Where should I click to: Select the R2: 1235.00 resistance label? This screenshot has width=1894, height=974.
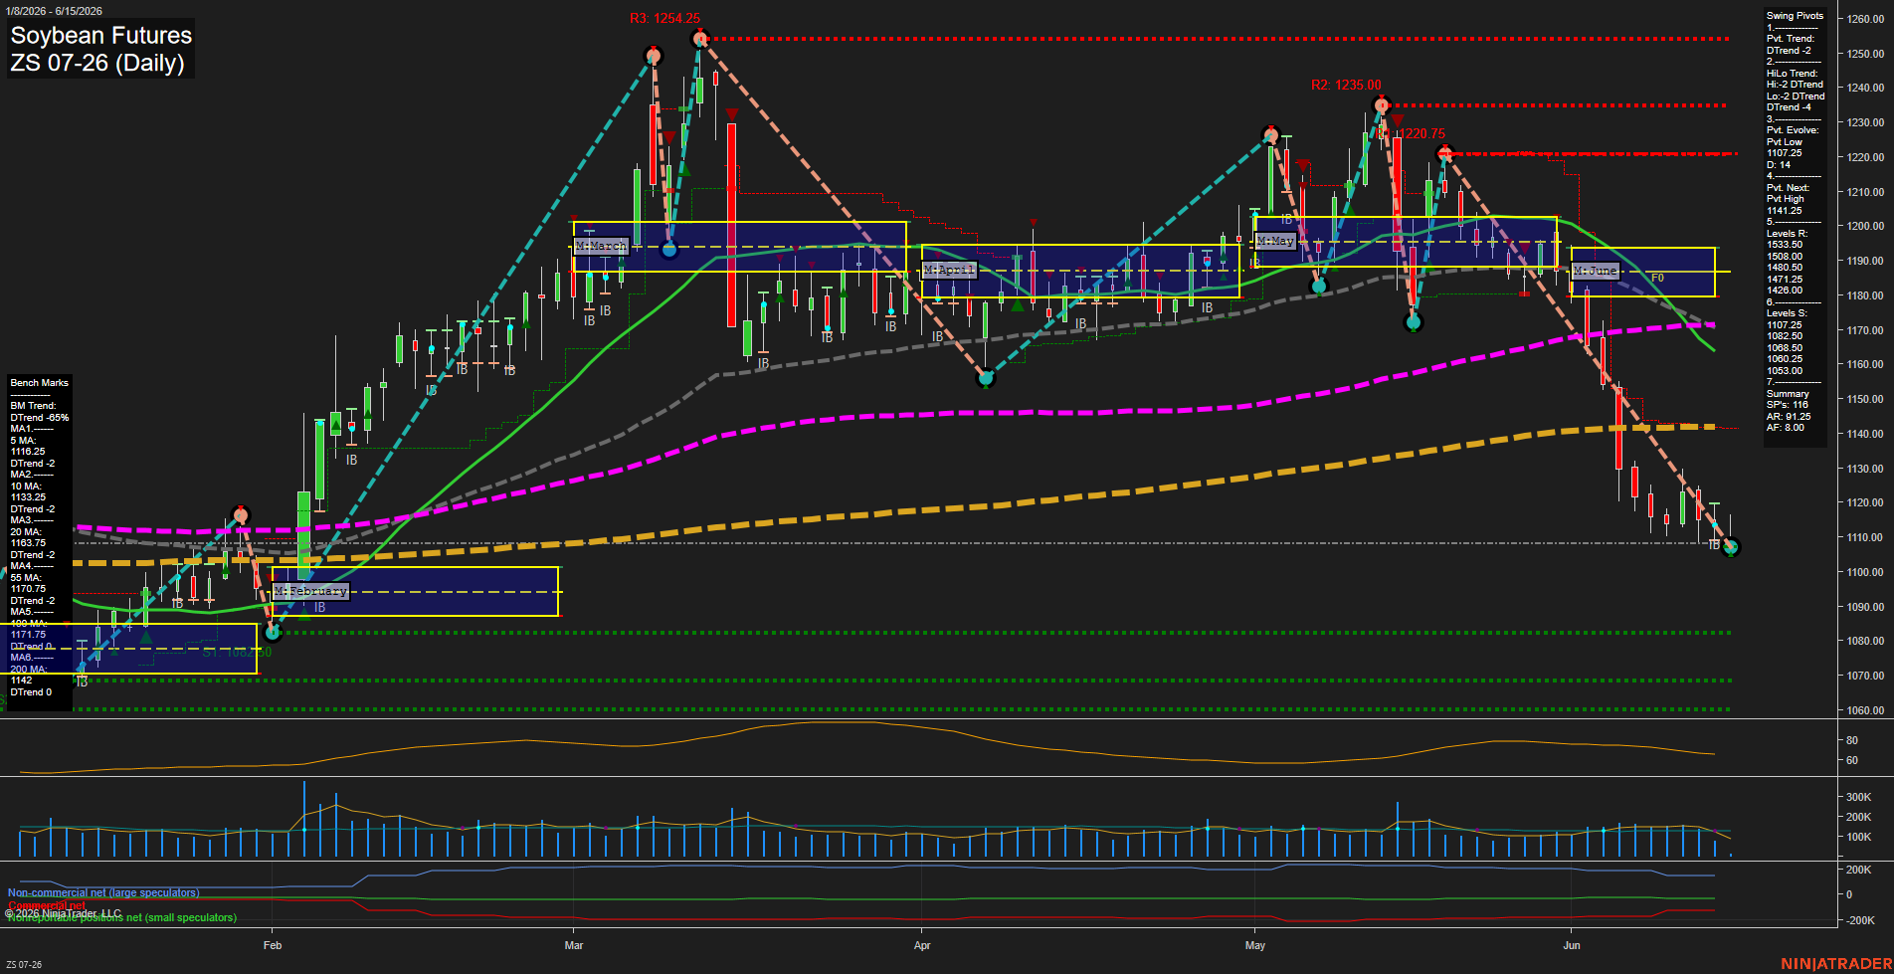point(1346,85)
